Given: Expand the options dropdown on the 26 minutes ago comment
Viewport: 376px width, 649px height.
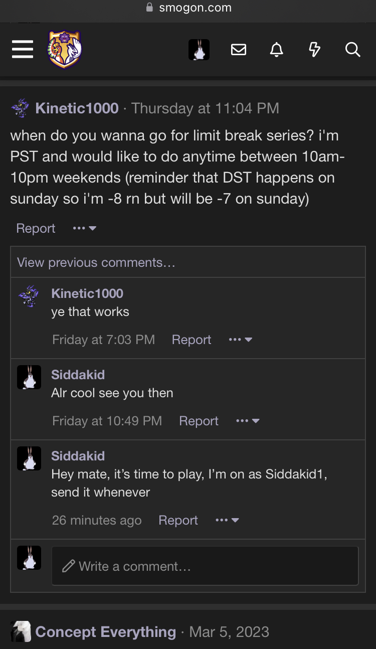Looking at the screenshot, I should [227, 520].
